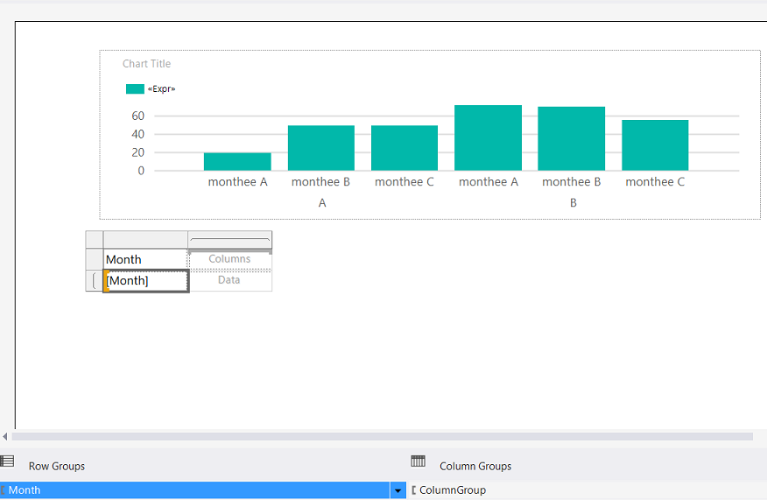The image size is (767, 500).
Task: Click the horizontal scrollbar thumb
Action: [x=382, y=436]
